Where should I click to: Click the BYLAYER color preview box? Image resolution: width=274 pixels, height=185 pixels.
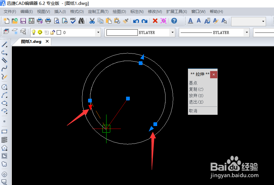pos(122,33)
